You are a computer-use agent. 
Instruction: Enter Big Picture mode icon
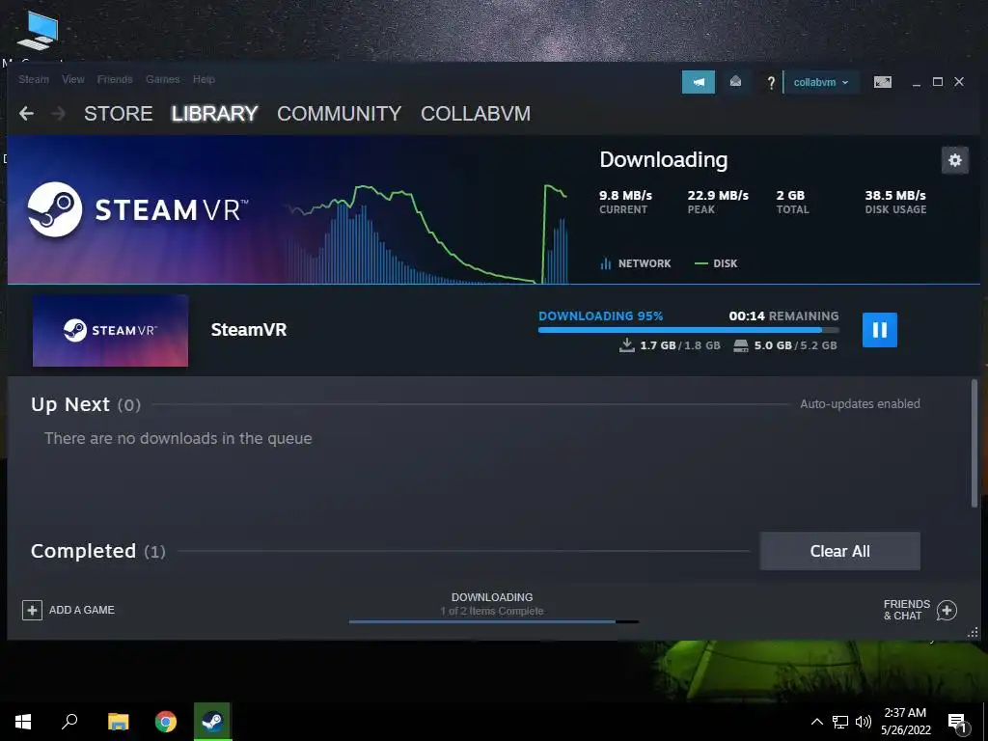(x=883, y=83)
